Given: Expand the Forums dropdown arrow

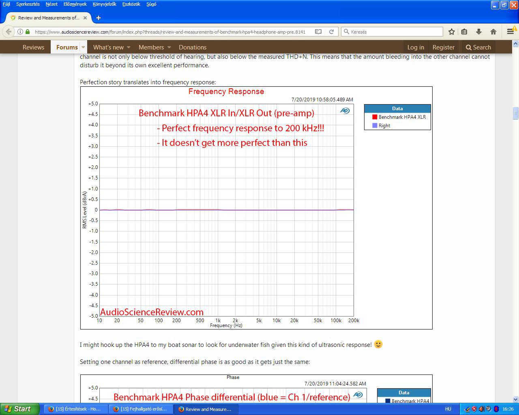Looking at the screenshot, I should (x=83, y=47).
